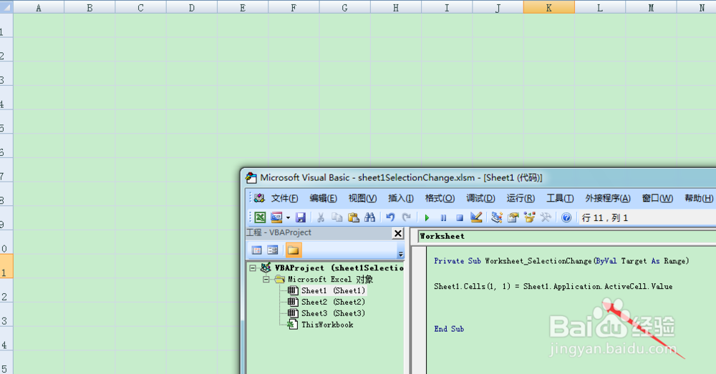Open the 编辑(E) menu
The width and height of the screenshot is (716, 374).
[324, 198]
